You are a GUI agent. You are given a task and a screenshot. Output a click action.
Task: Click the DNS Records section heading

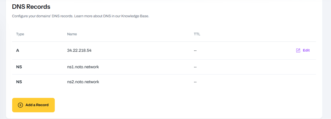point(31,7)
